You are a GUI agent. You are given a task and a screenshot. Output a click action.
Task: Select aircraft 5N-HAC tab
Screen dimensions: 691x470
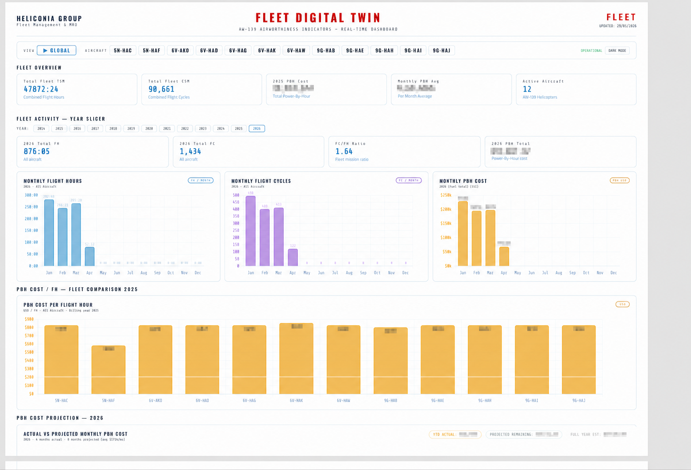click(123, 50)
